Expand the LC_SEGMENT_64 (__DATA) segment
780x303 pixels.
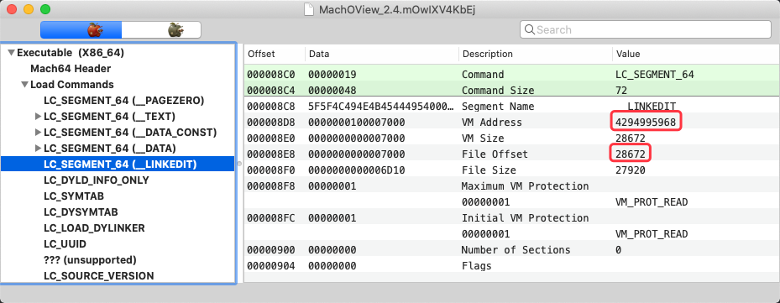[38, 149]
